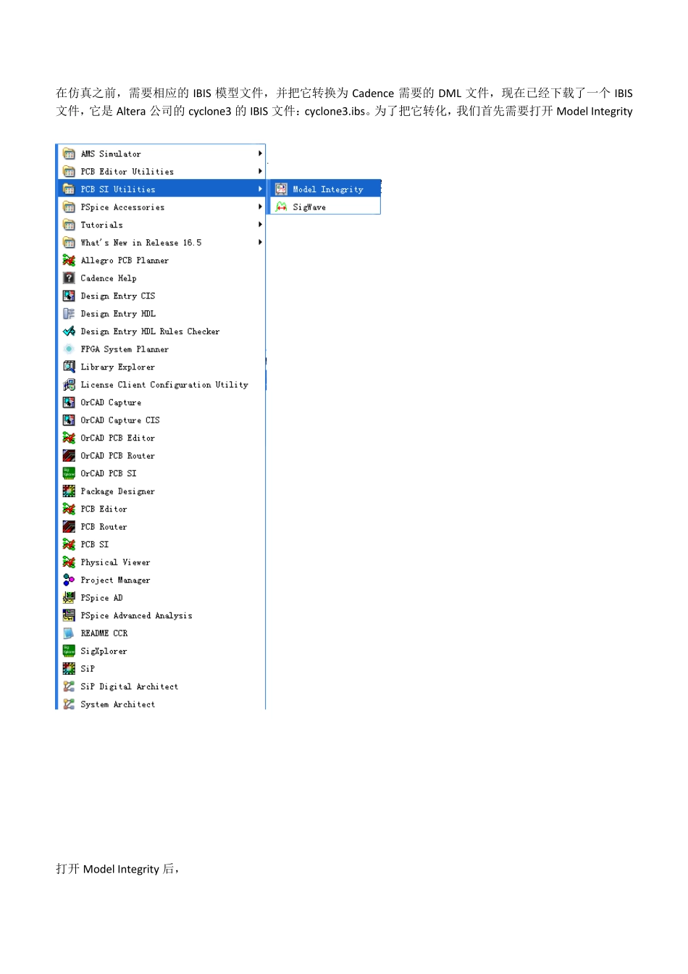Click the PCB Editor program icon

(69, 509)
